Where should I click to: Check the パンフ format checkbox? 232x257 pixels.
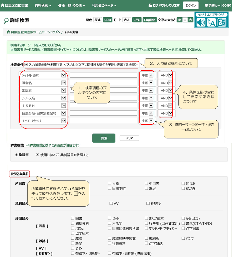[183, 238]
